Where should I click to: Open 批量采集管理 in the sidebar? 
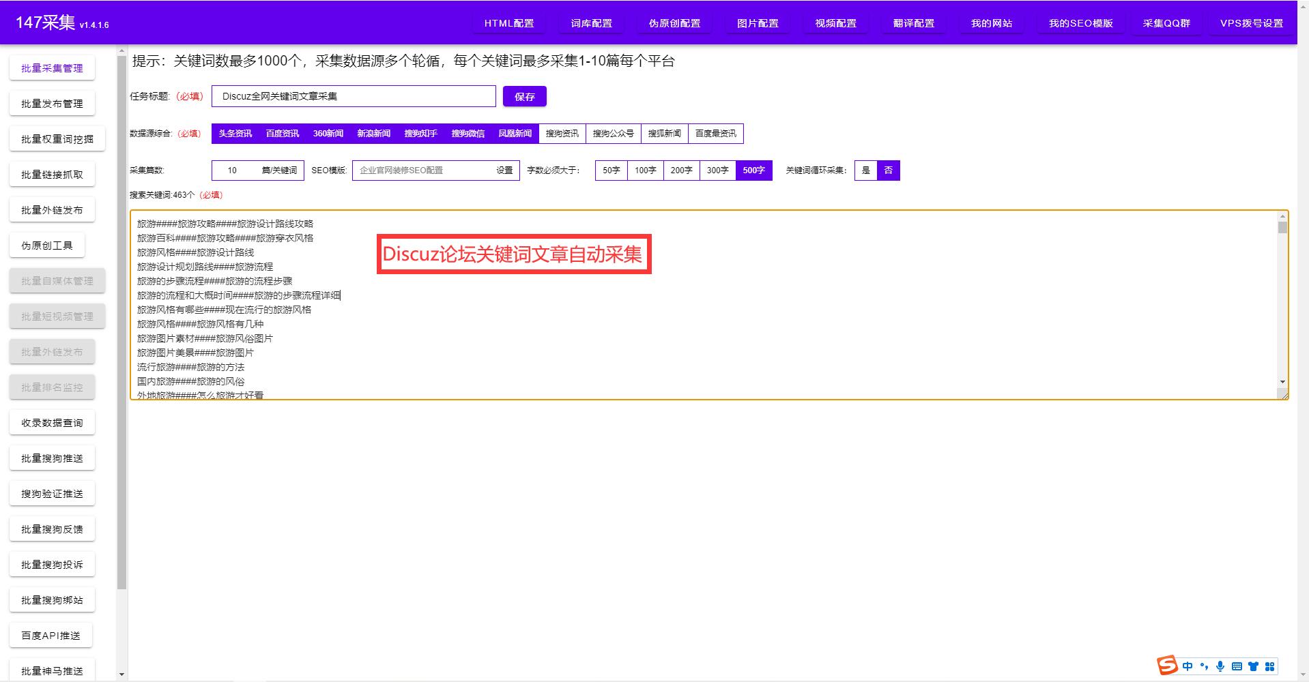click(x=52, y=68)
